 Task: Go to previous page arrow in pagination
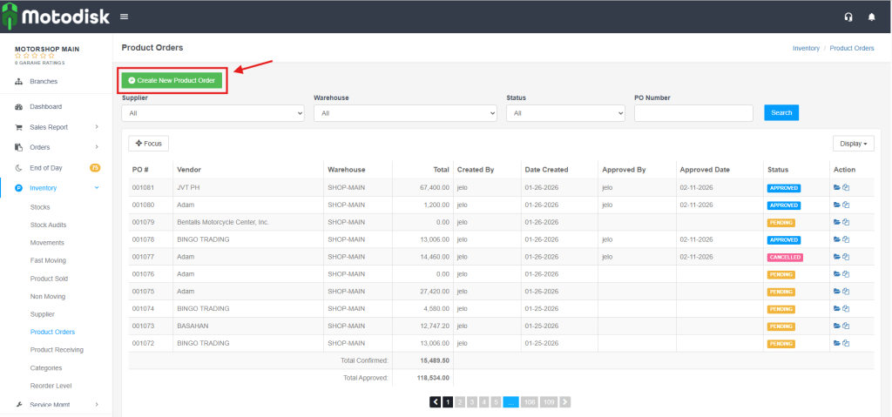coord(435,402)
